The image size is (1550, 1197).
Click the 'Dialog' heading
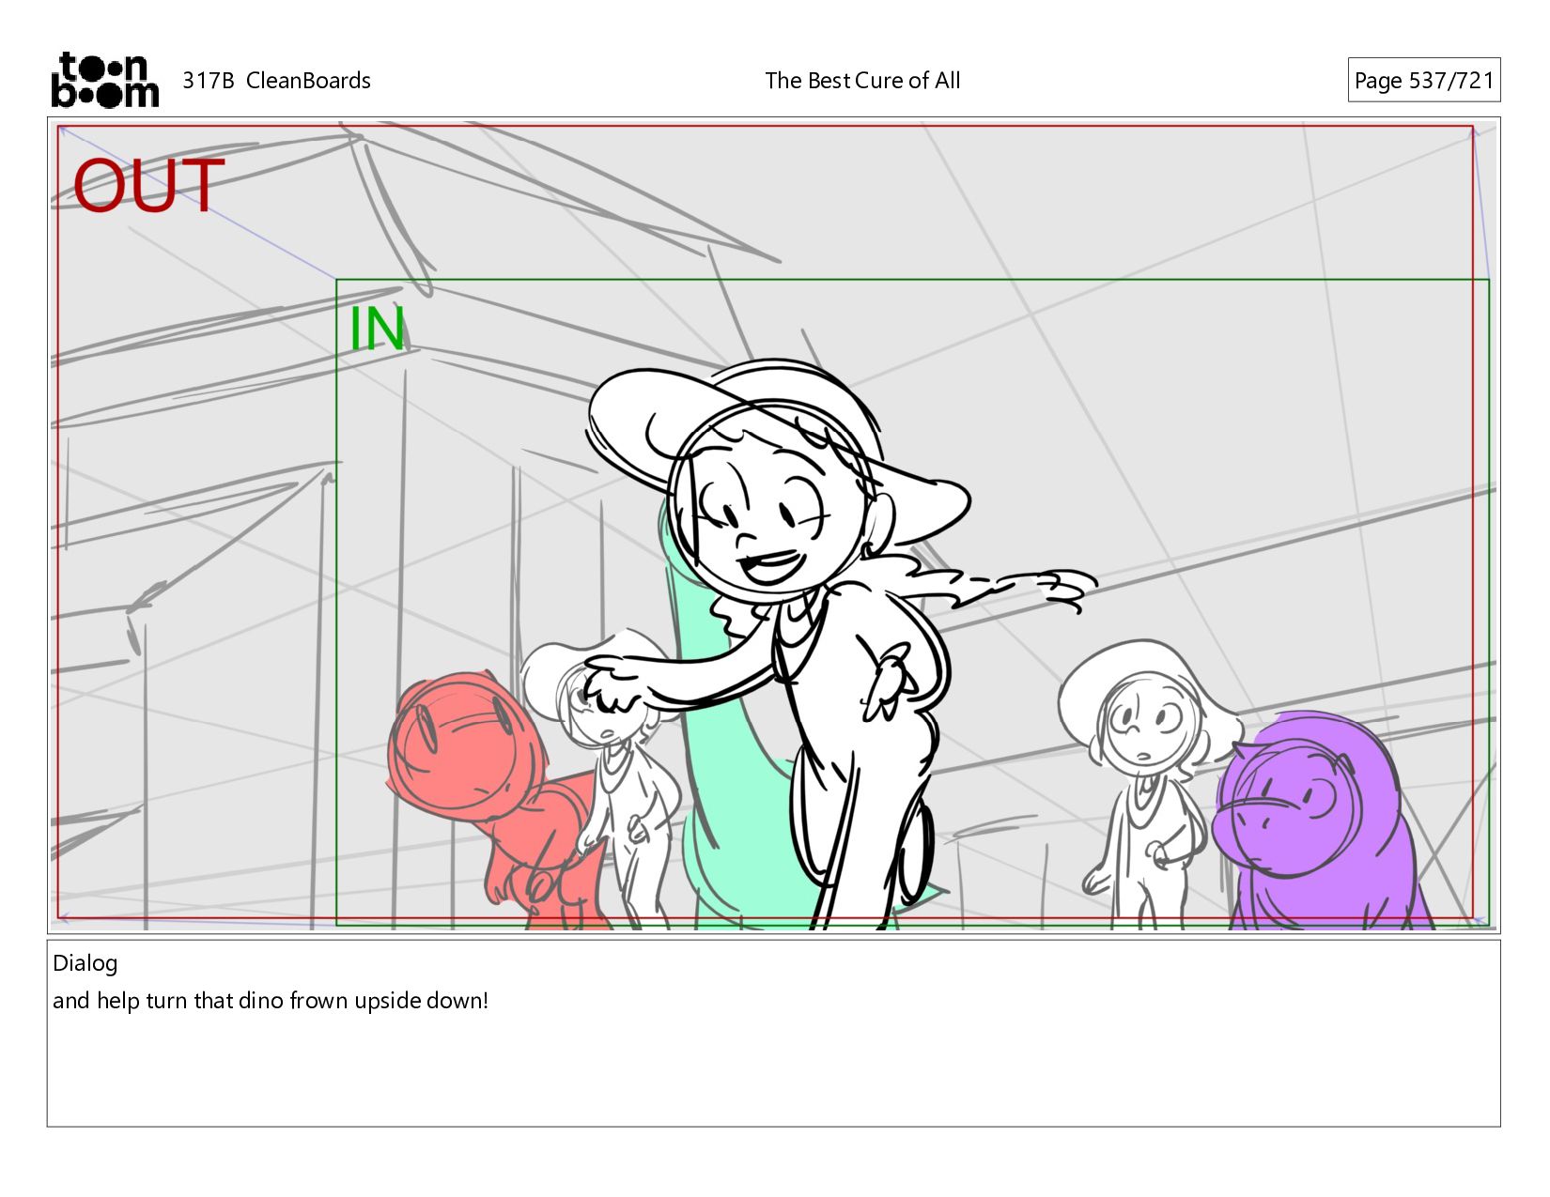point(85,963)
